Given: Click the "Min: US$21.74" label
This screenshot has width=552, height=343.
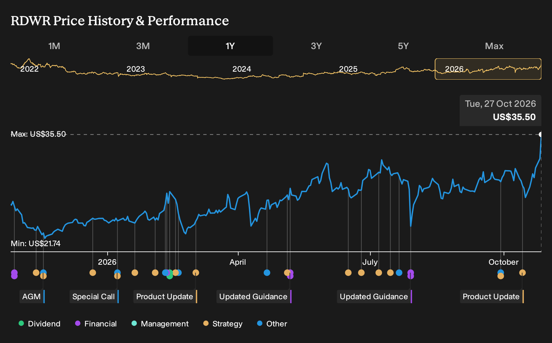Looking at the screenshot, I should tap(36, 243).
